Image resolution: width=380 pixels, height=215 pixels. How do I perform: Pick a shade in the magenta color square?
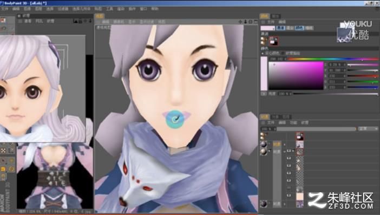[296, 76]
